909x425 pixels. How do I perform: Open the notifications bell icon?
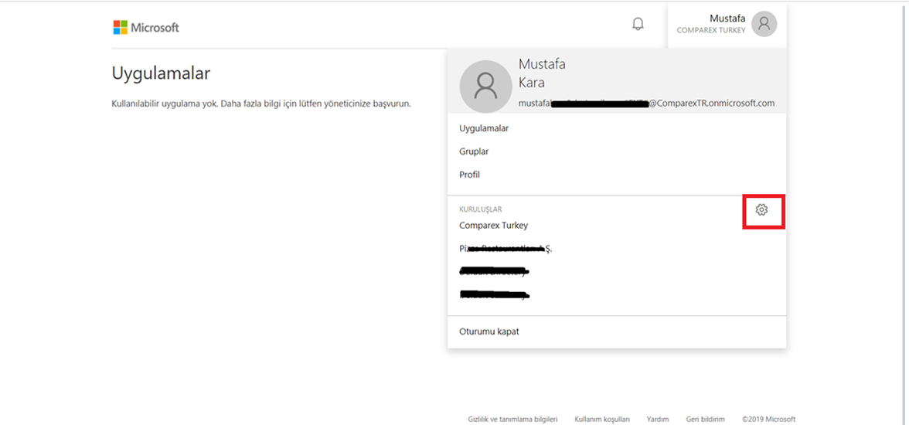point(638,25)
